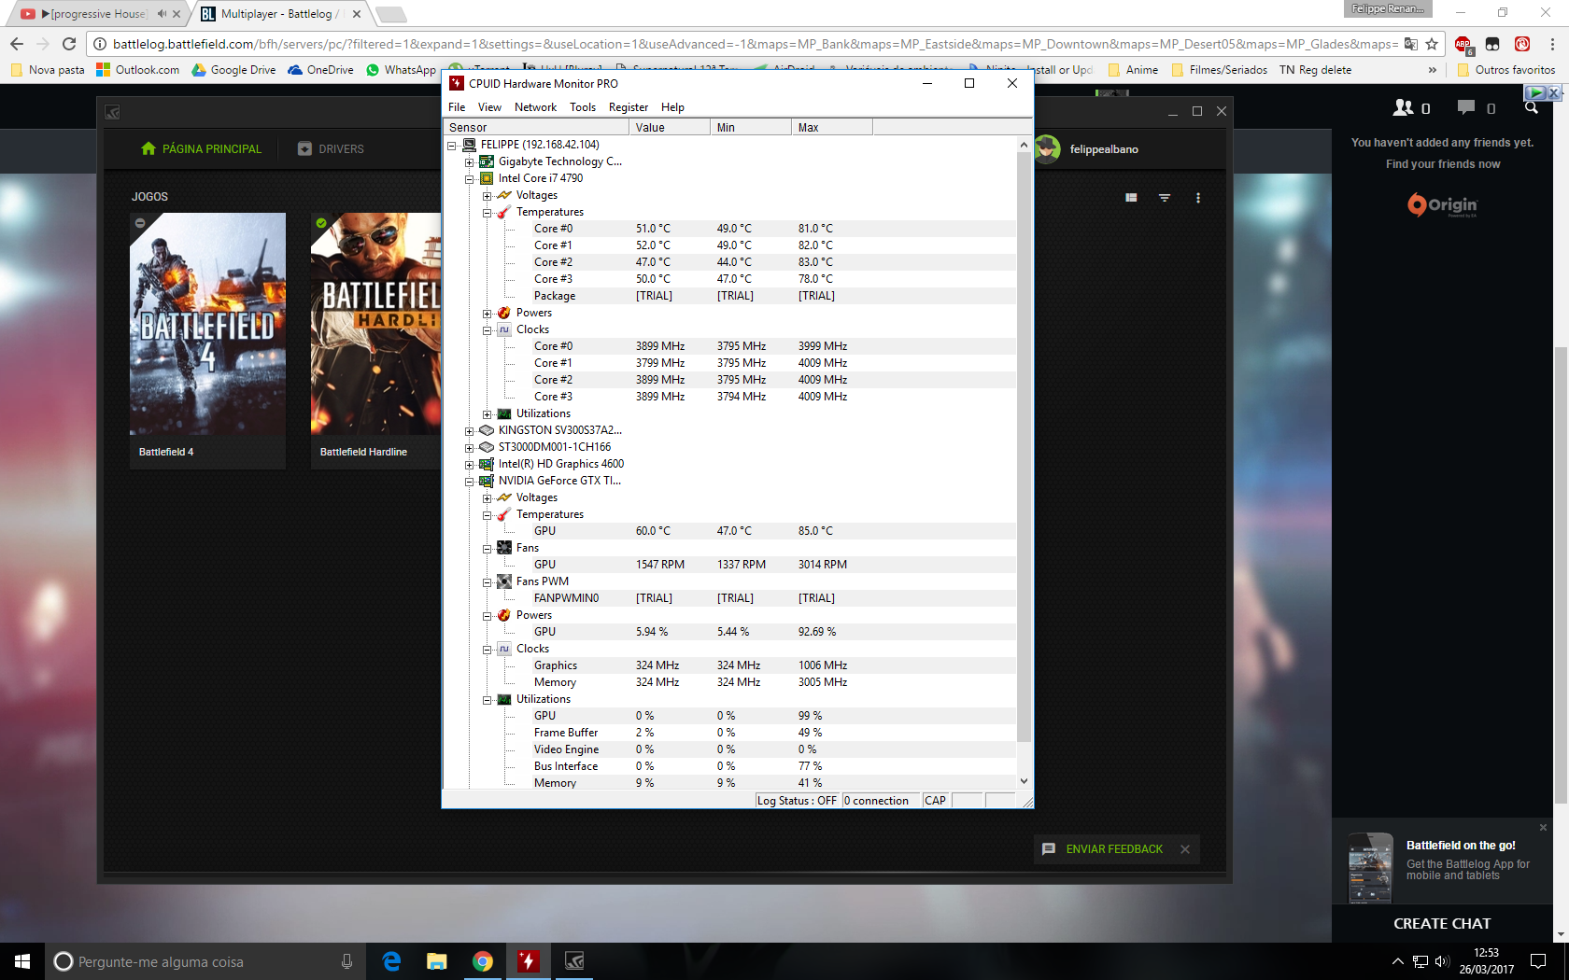Select the GPU Fans icon
The width and height of the screenshot is (1569, 980).
[x=504, y=548]
